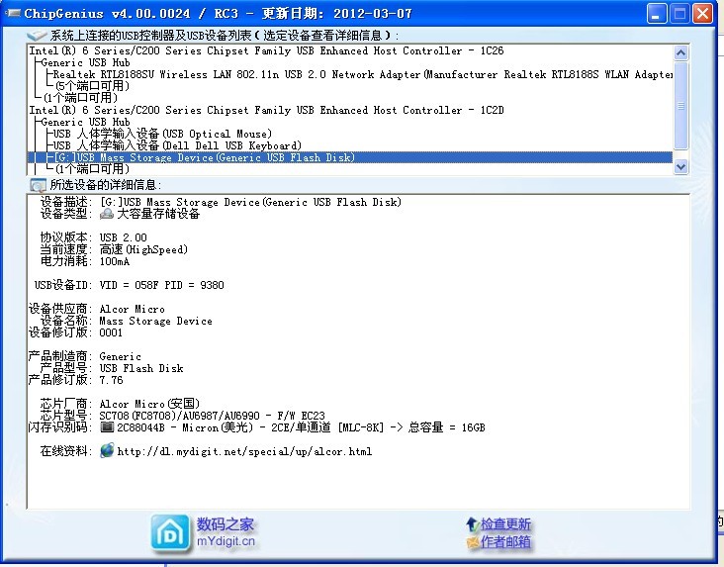This screenshot has width=724, height=567.
Task: Click the ChipGenius title bar app icon
Action: (13, 13)
